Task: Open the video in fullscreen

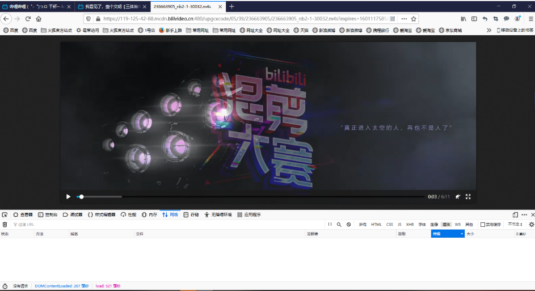Action: coord(468,196)
